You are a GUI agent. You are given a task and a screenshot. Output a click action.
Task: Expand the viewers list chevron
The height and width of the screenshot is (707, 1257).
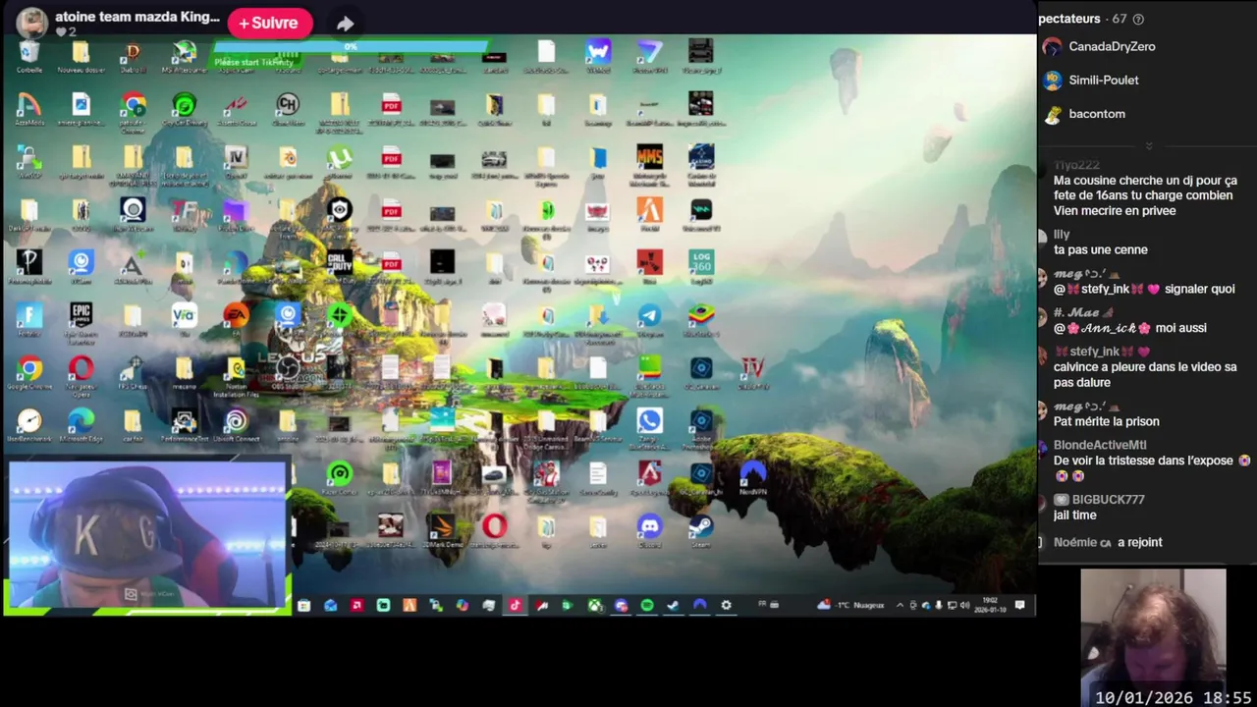pyautogui.click(x=1148, y=146)
